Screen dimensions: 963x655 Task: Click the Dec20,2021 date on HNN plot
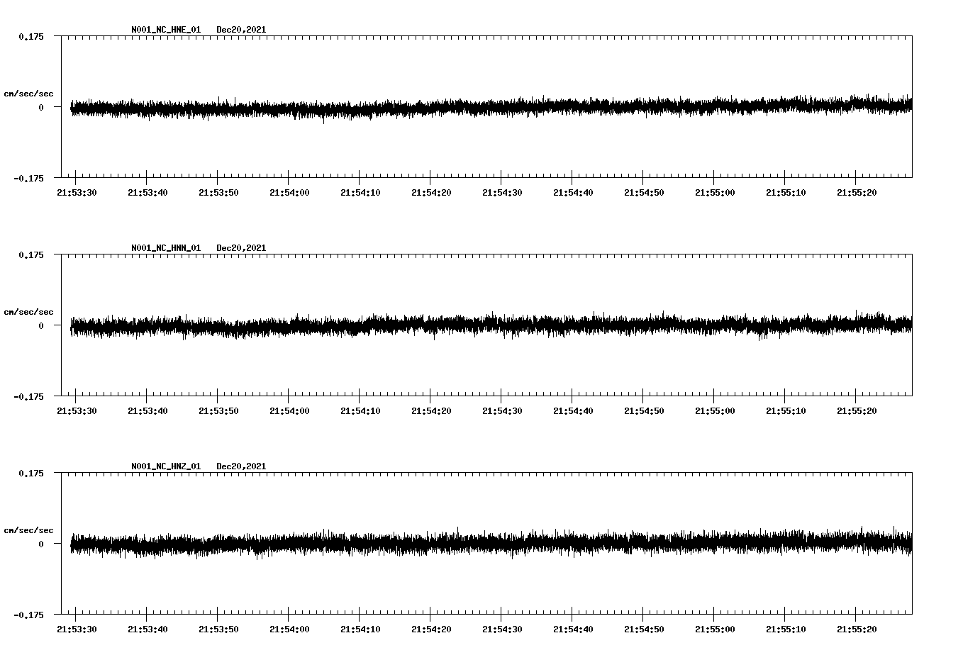coord(241,248)
